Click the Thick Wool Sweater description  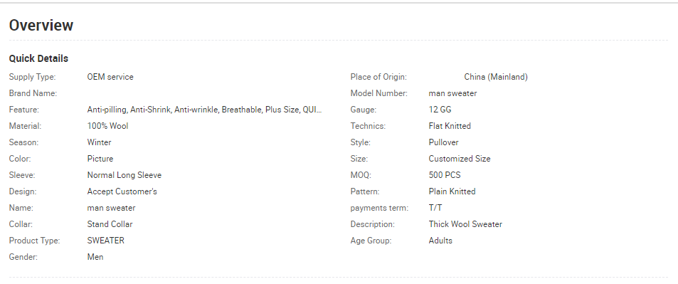[465, 224]
